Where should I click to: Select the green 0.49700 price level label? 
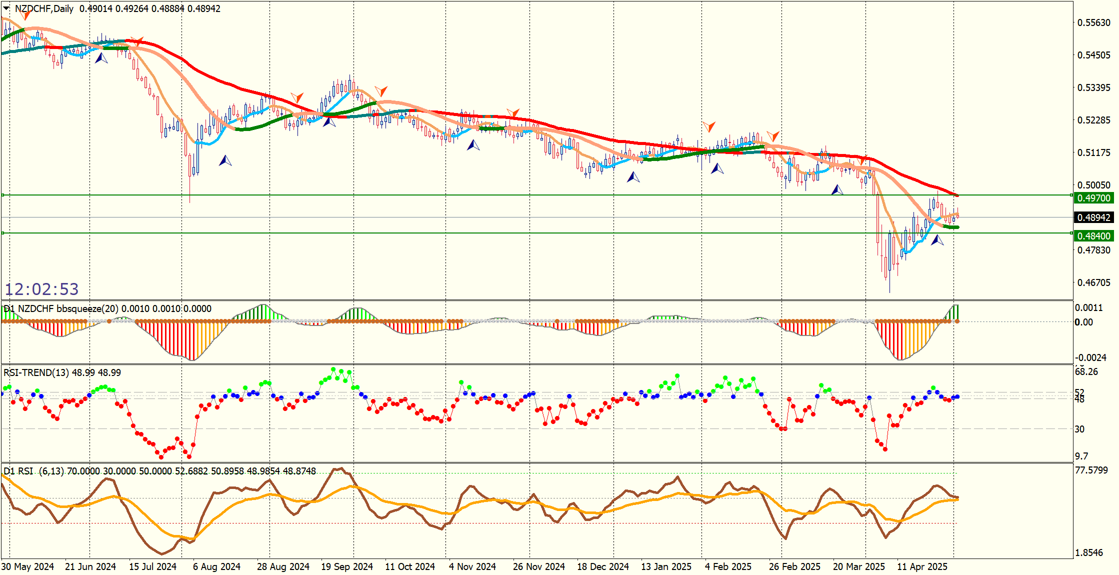pos(1093,198)
